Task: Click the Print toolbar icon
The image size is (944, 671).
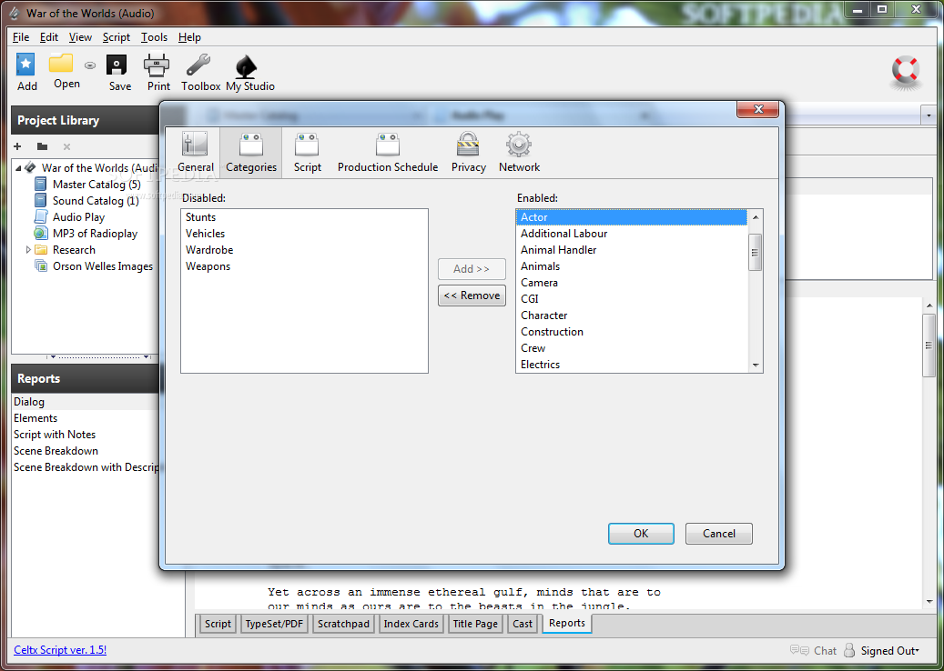Action: click(x=157, y=65)
